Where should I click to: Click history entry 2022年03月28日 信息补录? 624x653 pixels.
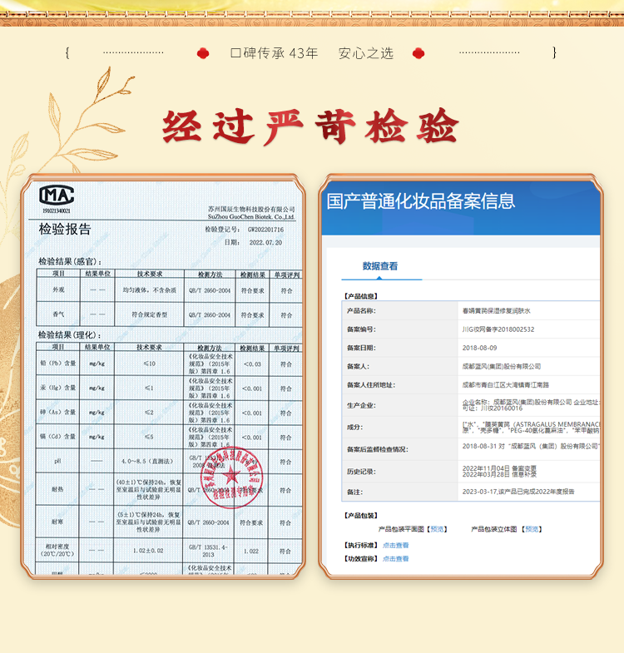tap(499, 474)
